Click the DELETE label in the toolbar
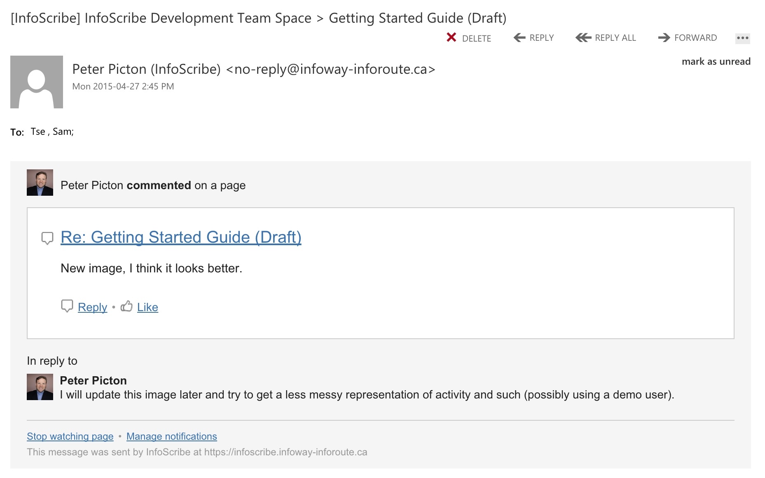Viewport: 765px width, 478px height. click(477, 38)
